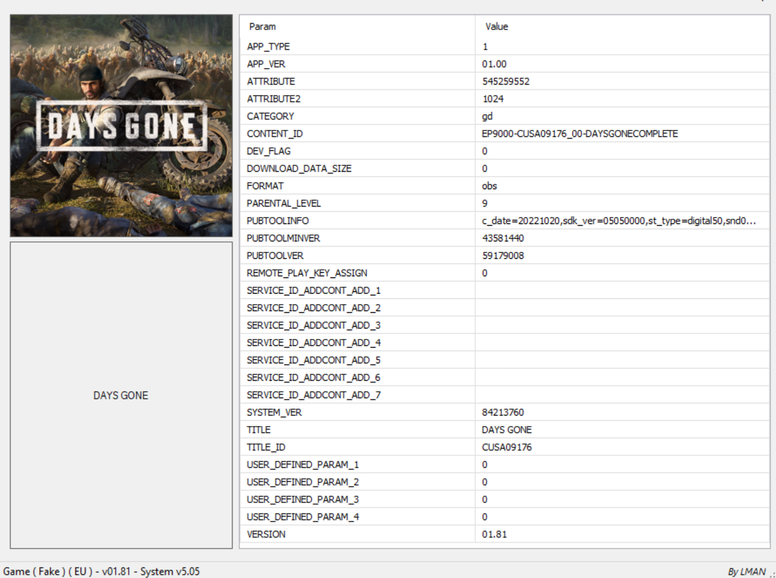Click the PUBTOOLINFO value starting with c_date

point(618,221)
